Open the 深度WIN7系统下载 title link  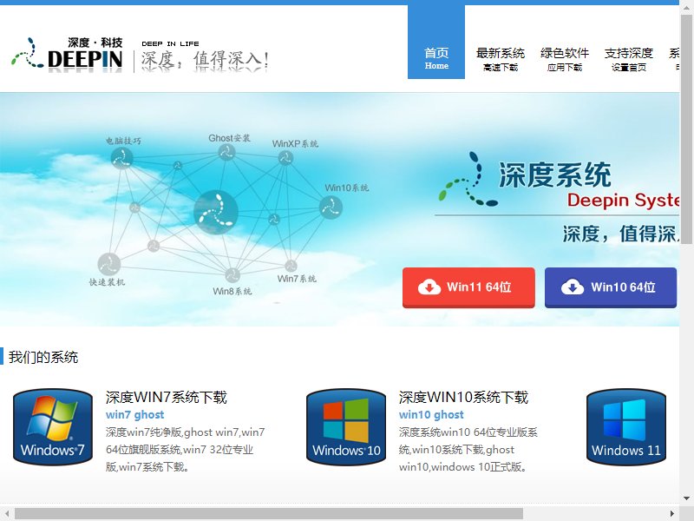tap(167, 398)
